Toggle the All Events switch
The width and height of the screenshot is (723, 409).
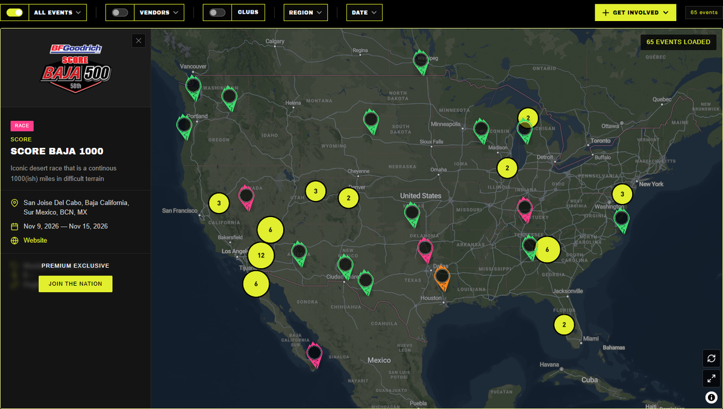click(14, 13)
